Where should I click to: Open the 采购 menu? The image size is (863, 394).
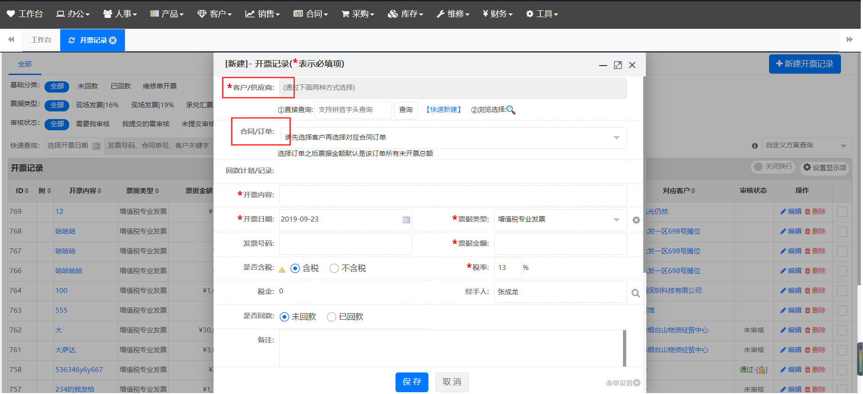point(358,14)
